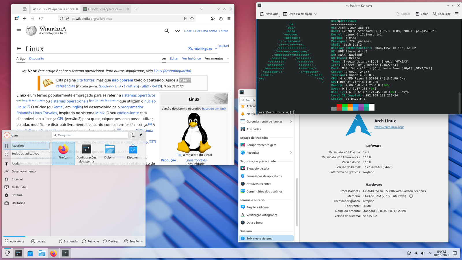Switch to Firefox Privacy Notice tab
Image resolution: width=462 pixels, height=260 pixels.
[106, 9]
